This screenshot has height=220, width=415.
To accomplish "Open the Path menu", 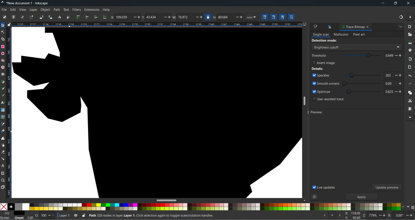I will 56,10.
